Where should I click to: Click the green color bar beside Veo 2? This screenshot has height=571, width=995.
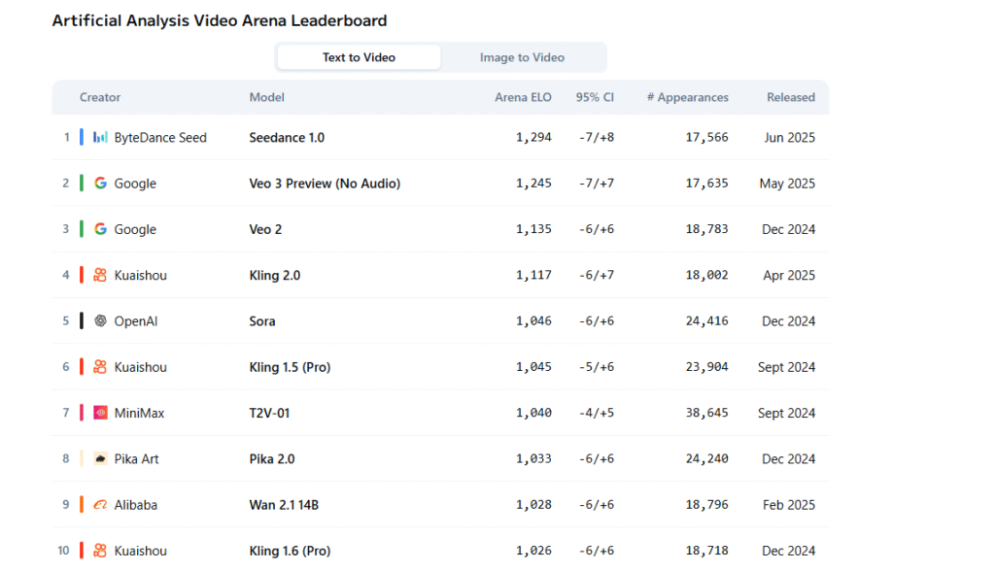pyautogui.click(x=82, y=229)
